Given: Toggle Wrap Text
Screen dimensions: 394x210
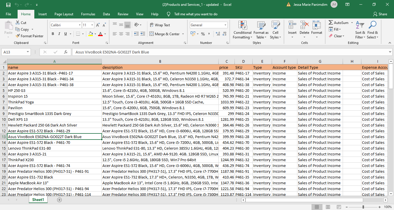Looking at the screenshot, I should click(160, 25).
